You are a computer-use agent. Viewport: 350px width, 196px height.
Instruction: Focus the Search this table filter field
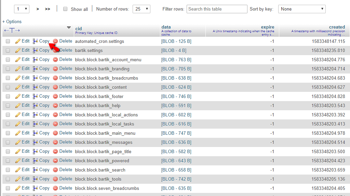pyautogui.click(x=217, y=9)
